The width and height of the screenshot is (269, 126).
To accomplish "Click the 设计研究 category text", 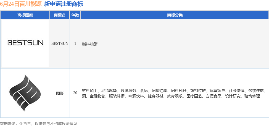I will (233, 96).
